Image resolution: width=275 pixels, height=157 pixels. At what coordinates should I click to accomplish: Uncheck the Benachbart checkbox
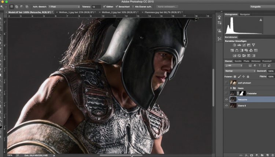(117, 7)
